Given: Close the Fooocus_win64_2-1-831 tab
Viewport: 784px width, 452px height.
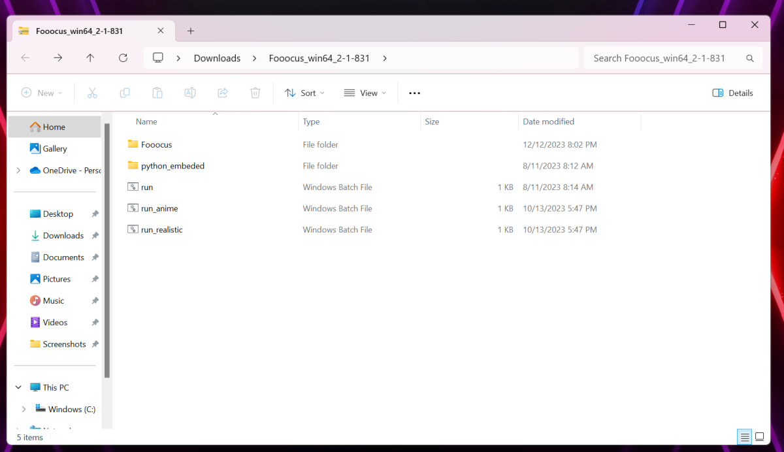Looking at the screenshot, I should coord(161,31).
